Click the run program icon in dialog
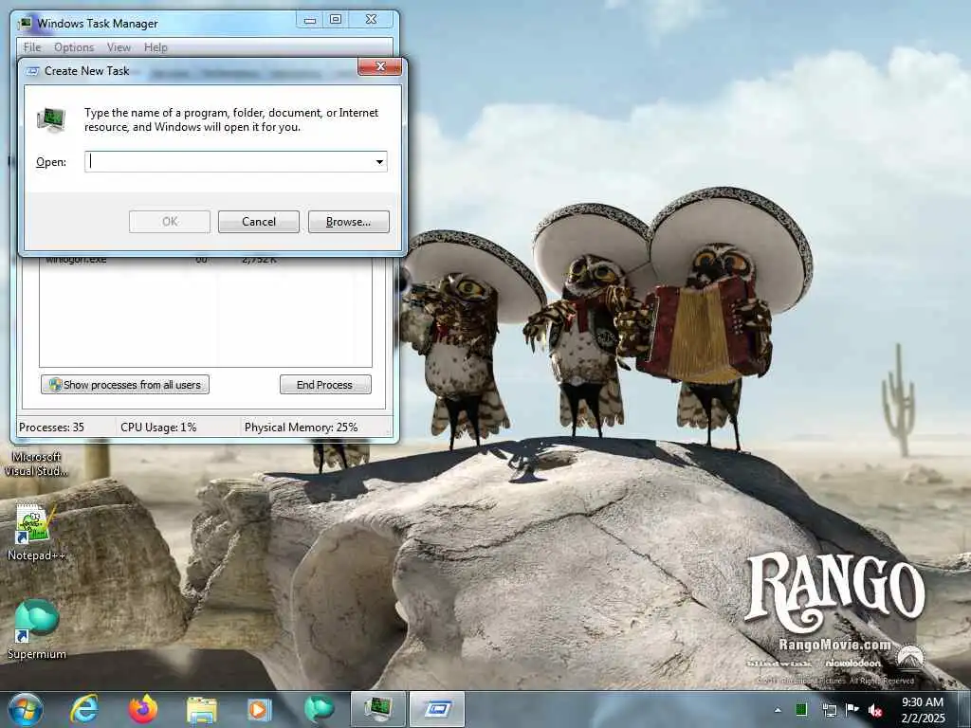 coord(51,119)
